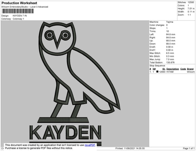Click the Max Jump value 7.0 mm

(170, 59)
